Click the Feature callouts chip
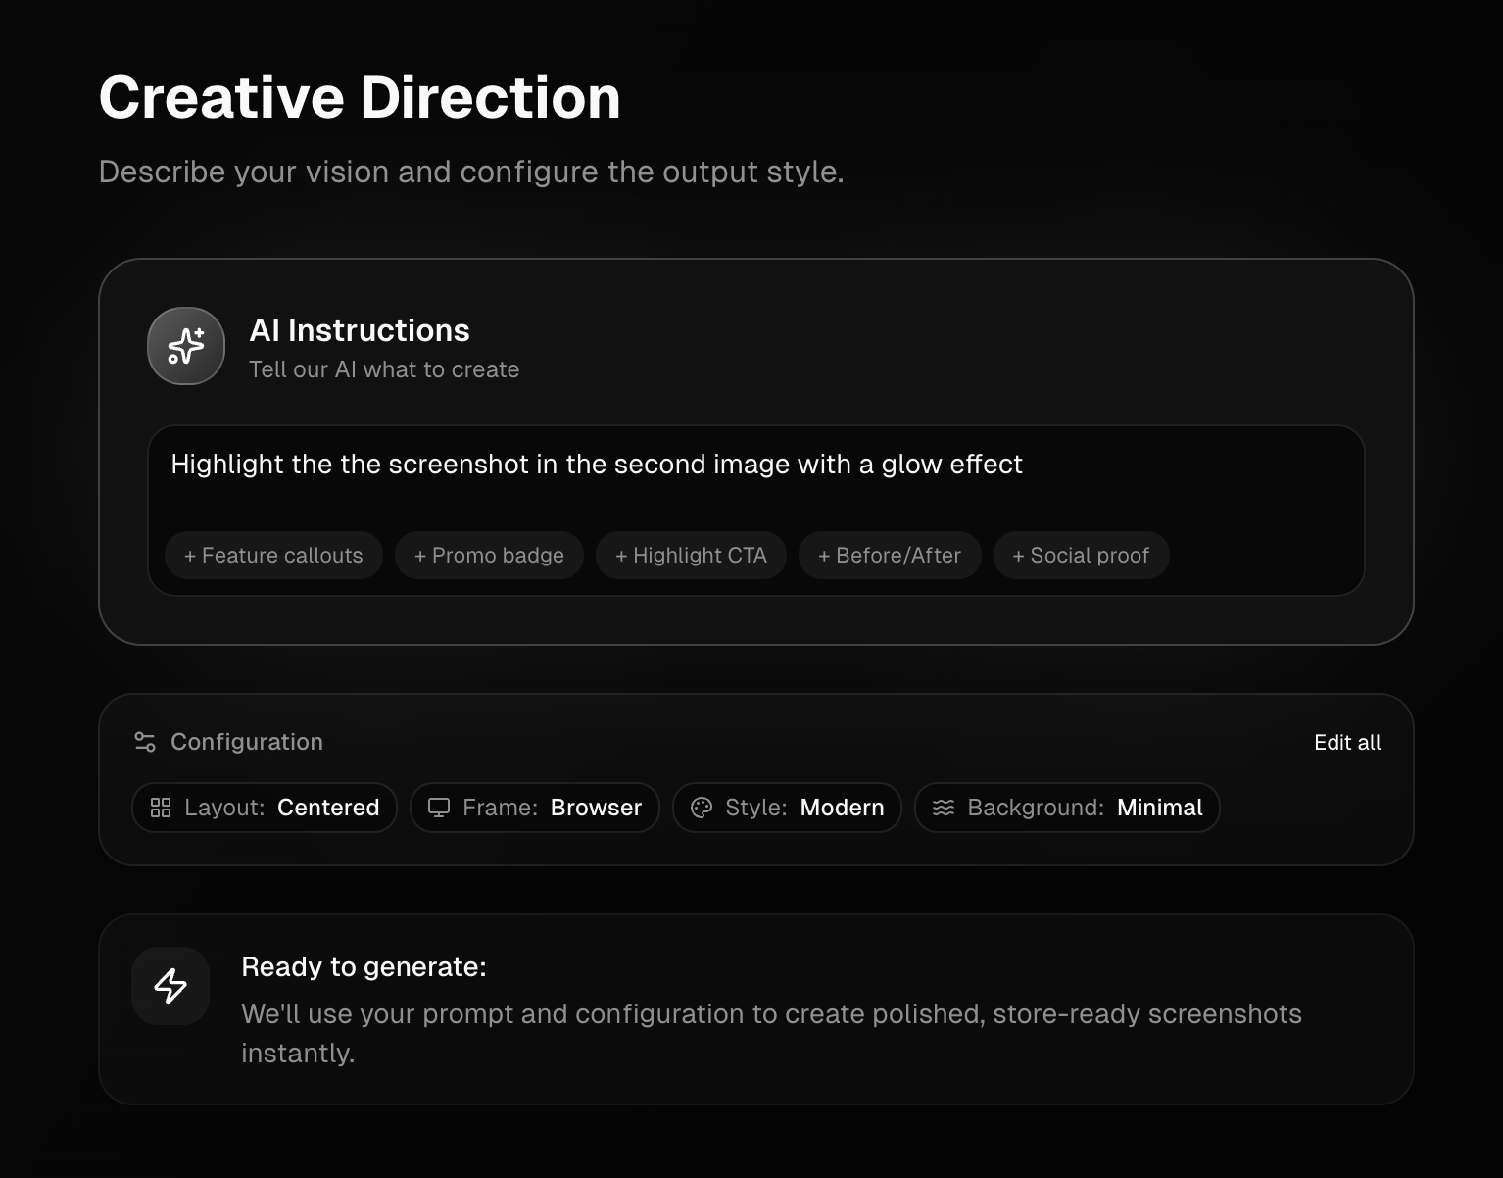Screen dimensions: 1503x1178 [273, 555]
